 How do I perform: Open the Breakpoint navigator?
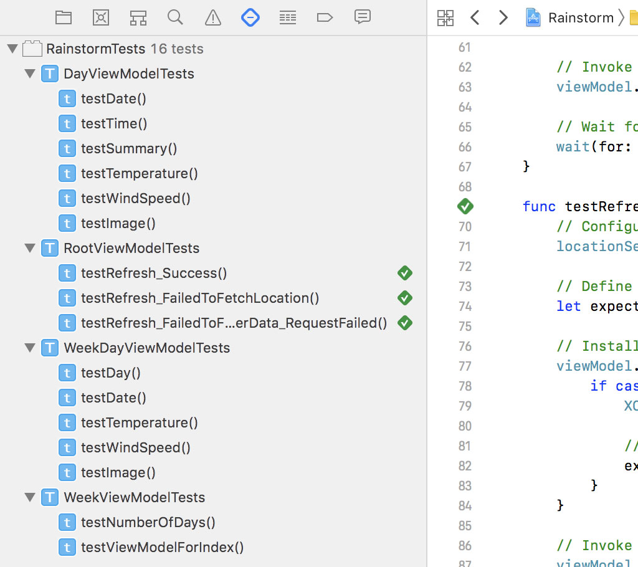pyautogui.click(x=325, y=17)
